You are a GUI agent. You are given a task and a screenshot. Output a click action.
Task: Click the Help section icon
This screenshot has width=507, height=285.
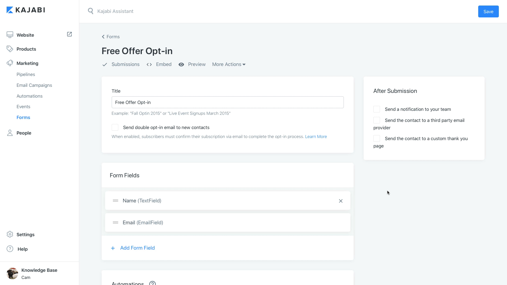pyautogui.click(x=10, y=249)
